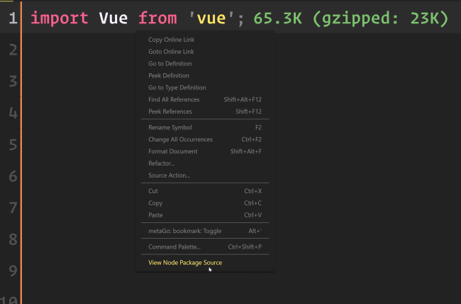
Task: Run Find All References
Action: [174, 99]
